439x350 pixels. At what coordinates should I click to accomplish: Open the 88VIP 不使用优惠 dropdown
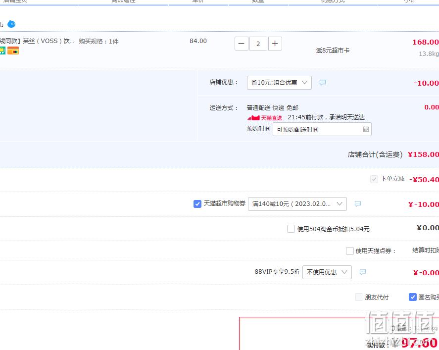tap(327, 272)
